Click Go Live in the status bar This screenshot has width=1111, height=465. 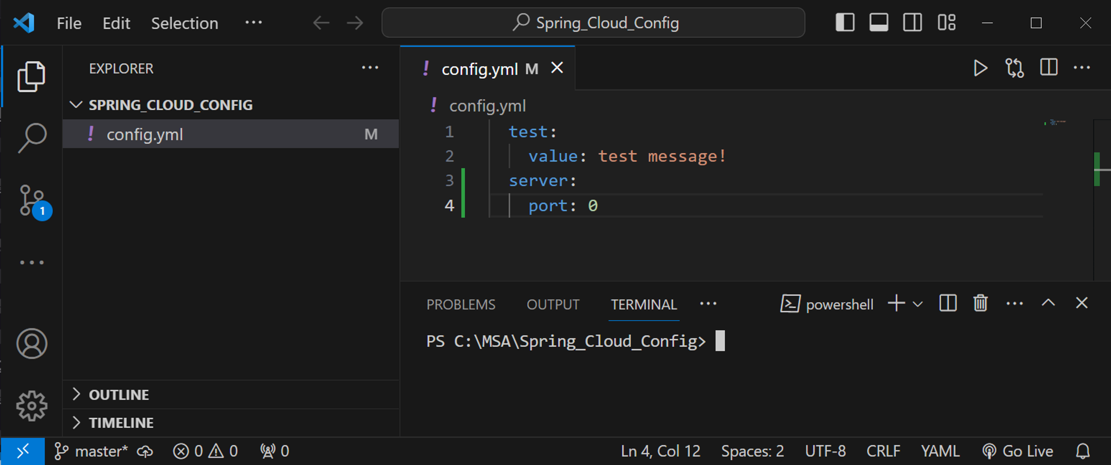pyautogui.click(x=1018, y=451)
